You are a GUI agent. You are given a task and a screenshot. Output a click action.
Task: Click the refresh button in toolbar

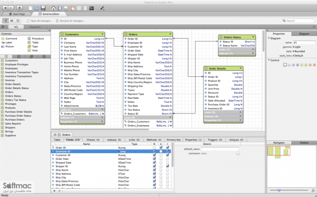(19, 8)
